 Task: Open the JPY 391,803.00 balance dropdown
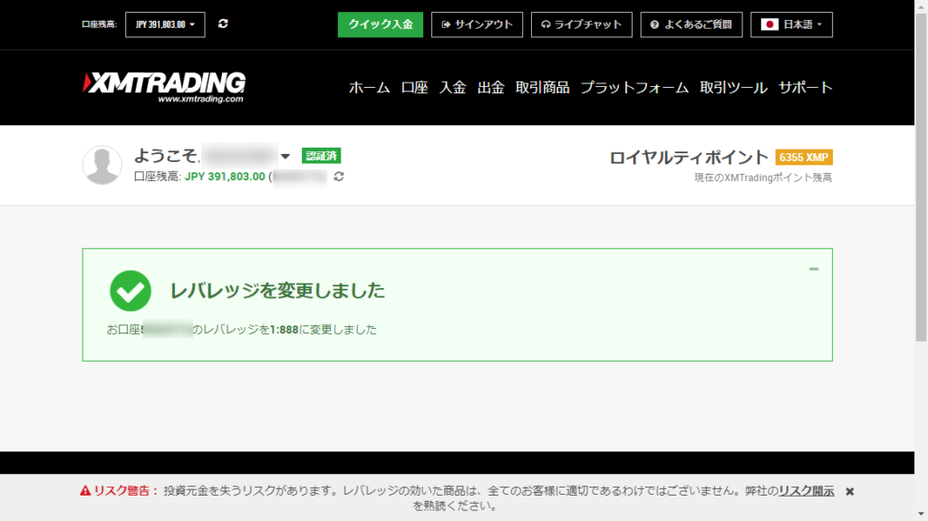165,24
